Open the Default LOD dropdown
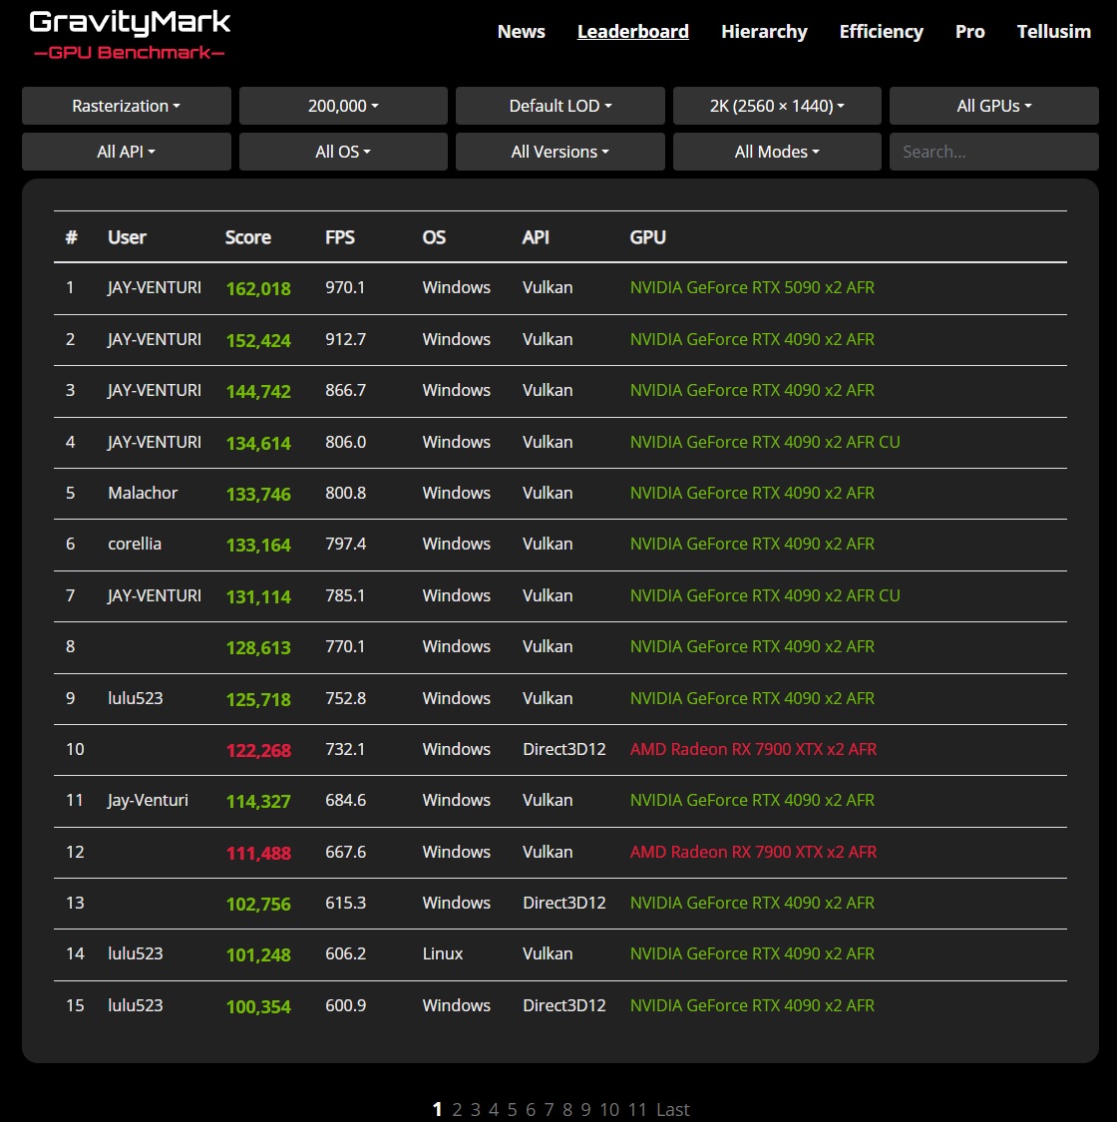This screenshot has width=1117, height=1122. pos(559,106)
